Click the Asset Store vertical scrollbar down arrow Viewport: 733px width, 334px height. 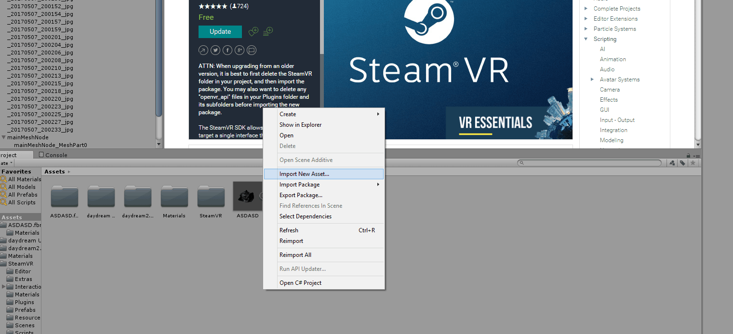pyautogui.click(x=698, y=145)
